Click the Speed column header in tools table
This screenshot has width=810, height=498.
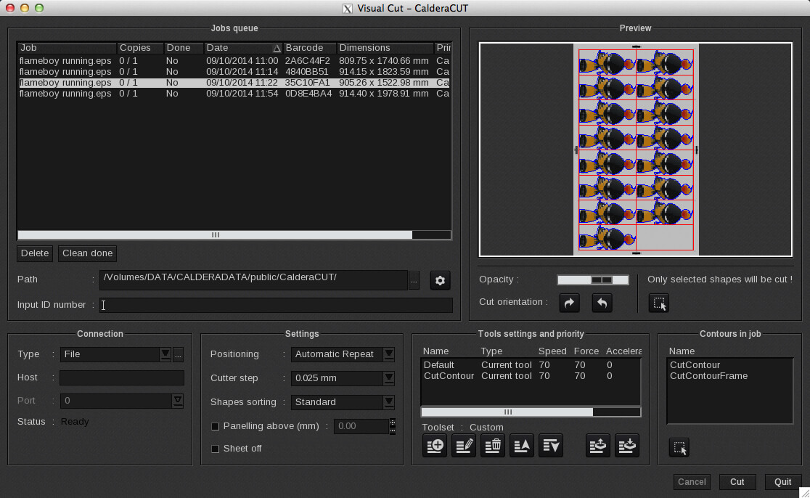point(552,351)
